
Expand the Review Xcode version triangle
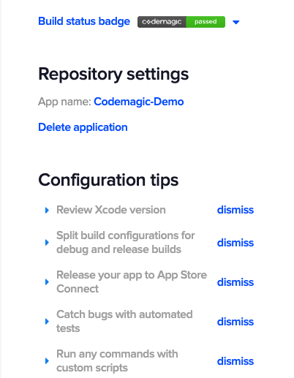tap(47, 210)
